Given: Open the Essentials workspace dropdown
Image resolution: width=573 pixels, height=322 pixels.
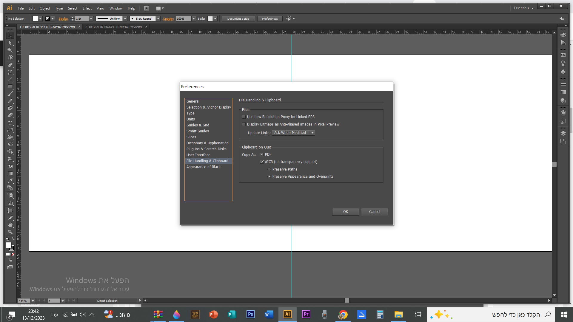Looking at the screenshot, I should (523, 8).
